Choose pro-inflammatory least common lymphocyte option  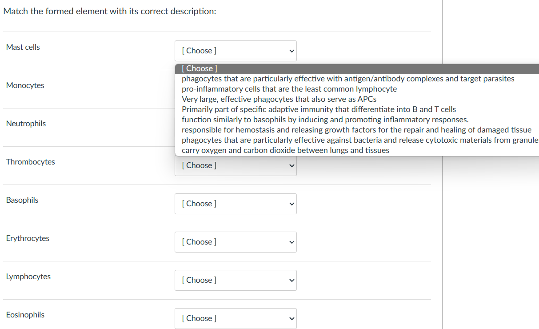tap(289, 89)
